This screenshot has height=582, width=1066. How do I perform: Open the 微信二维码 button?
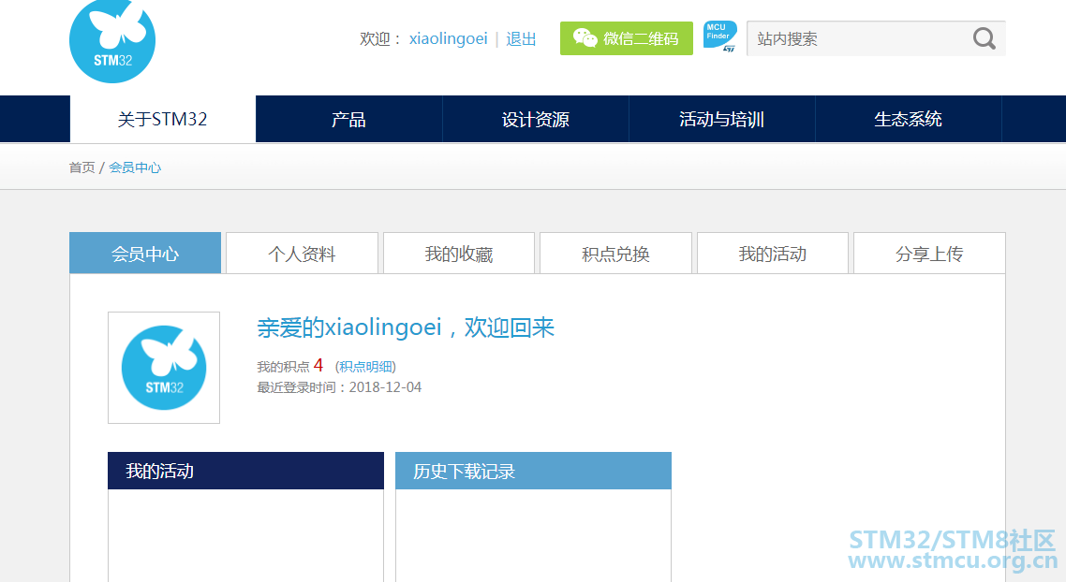pos(626,38)
